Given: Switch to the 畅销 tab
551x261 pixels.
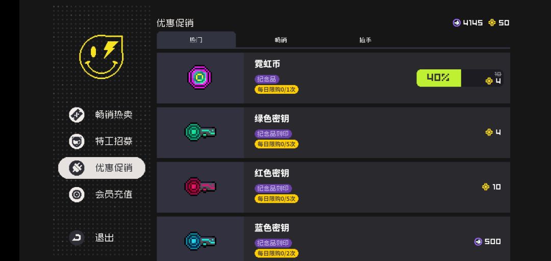Looking at the screenshot, I should (281, 40).
